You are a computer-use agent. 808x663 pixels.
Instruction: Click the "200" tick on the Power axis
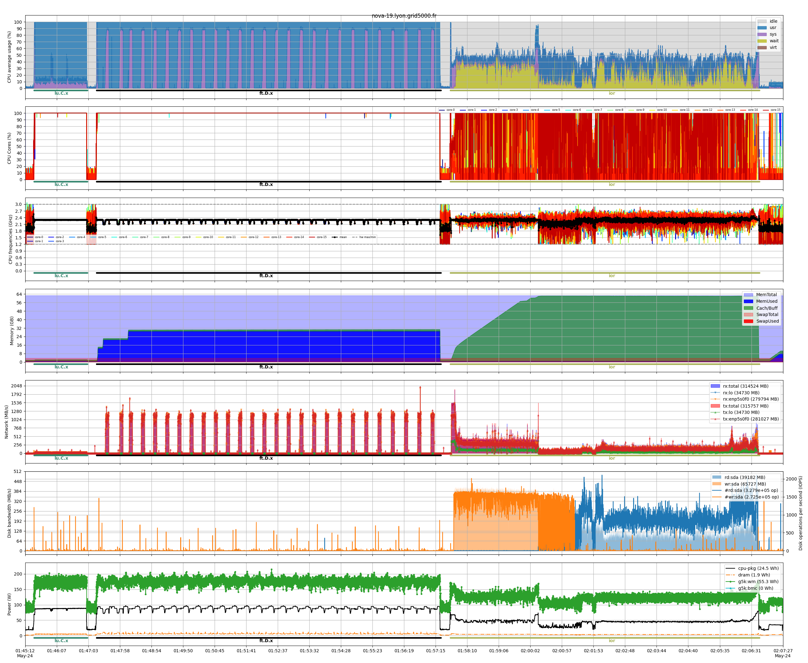(x=18, y=574)
